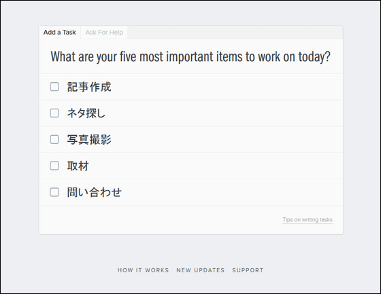Image resolution: width=381 pixels, height=294 pixels.
Task: Visit the Support link in footer
Action: click(248, 270)
